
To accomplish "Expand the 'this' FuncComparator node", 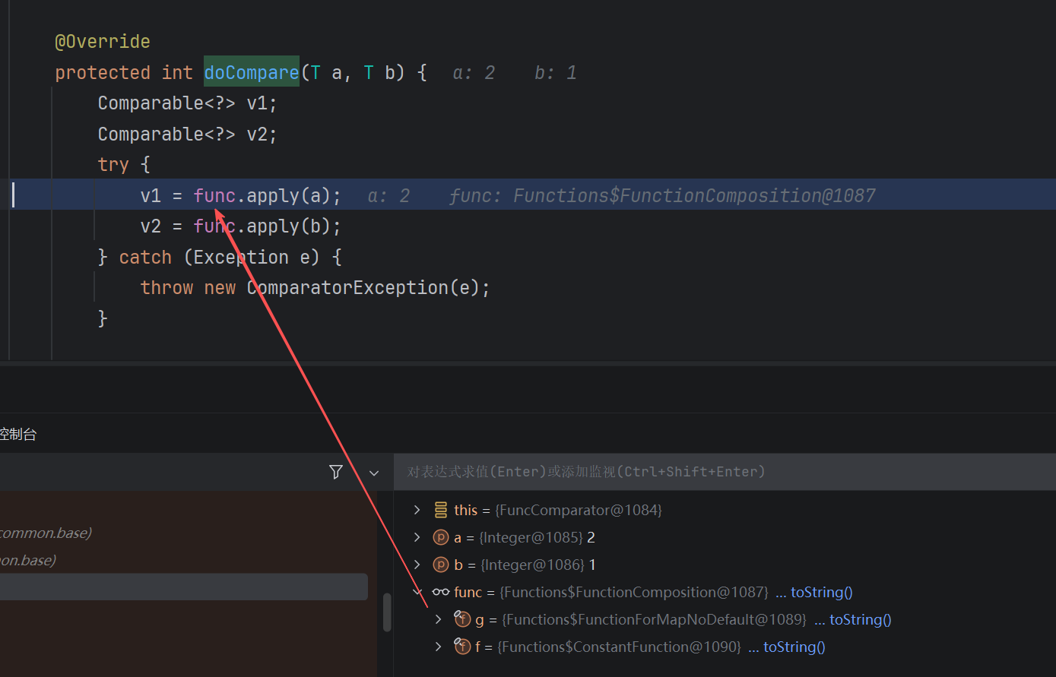I will click(417, 510).
